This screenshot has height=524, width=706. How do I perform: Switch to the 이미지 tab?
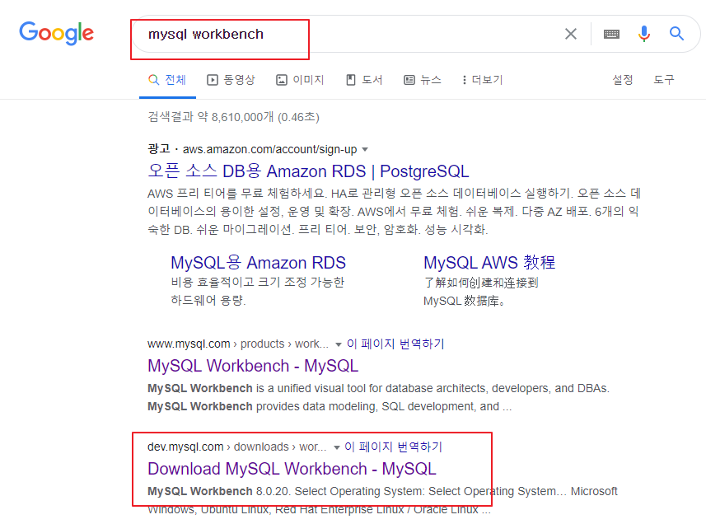click(301, 80)
